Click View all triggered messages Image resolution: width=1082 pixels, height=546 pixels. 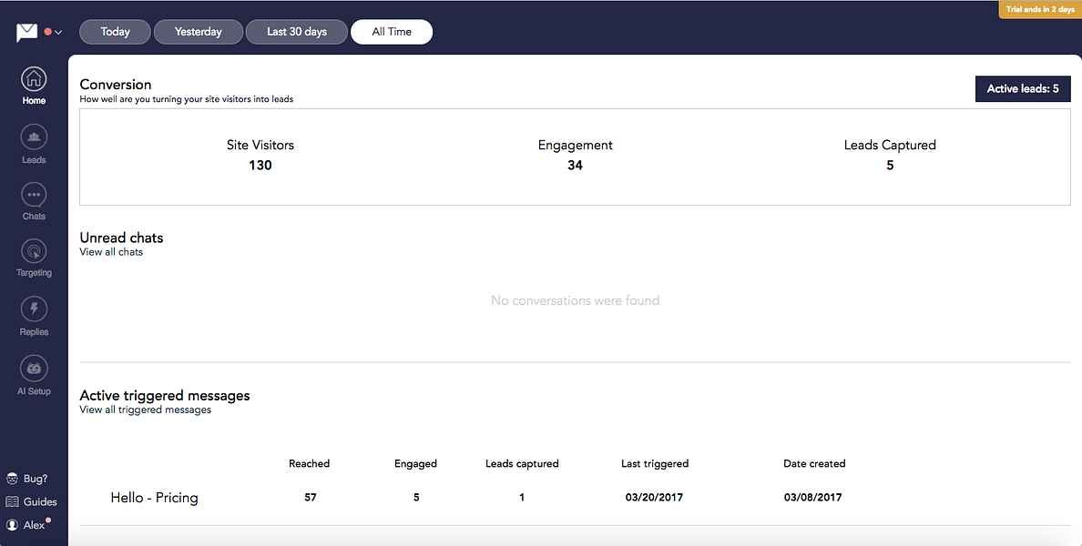pos(145,409)
